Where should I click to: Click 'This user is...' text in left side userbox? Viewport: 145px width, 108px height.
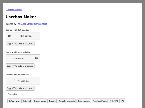tap(26, 36)
